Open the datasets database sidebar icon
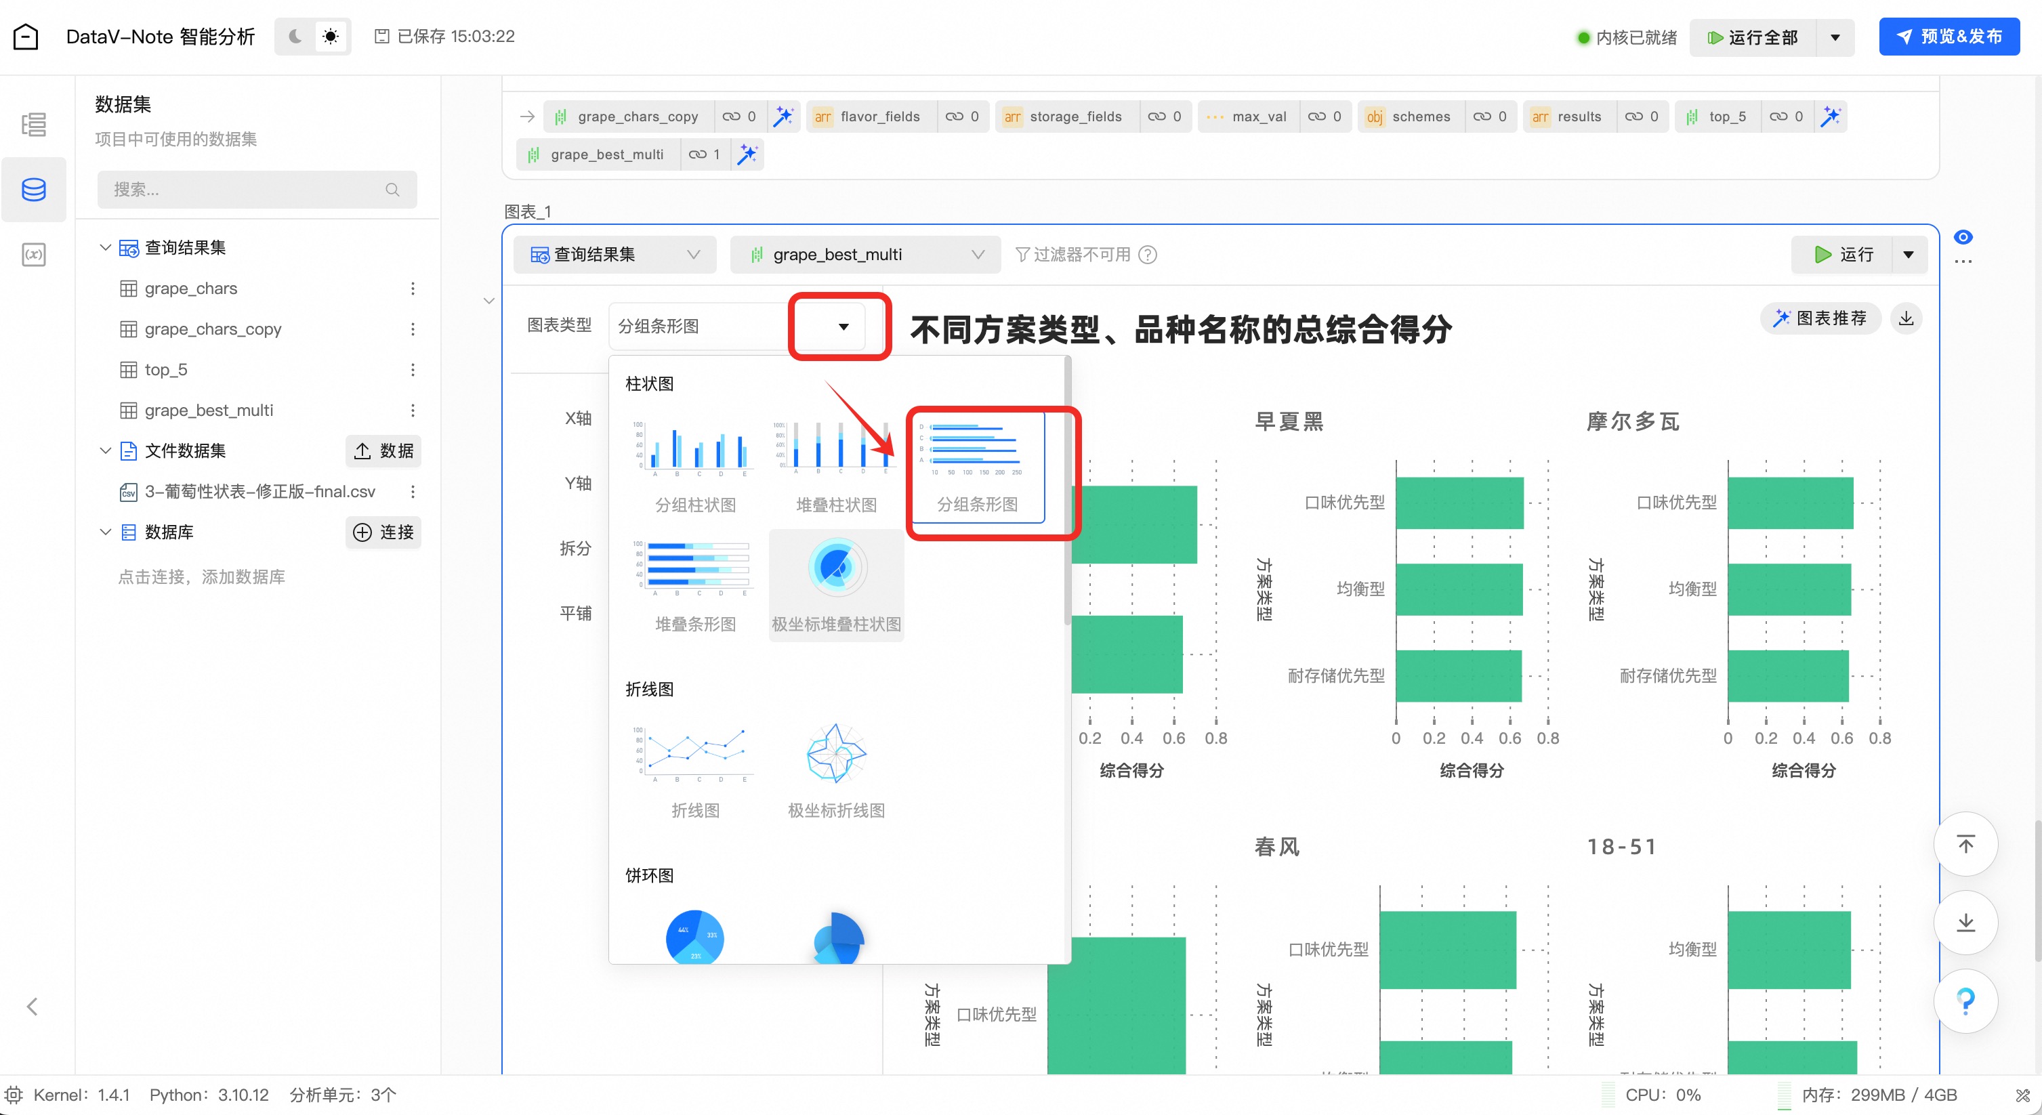The height and width of the screenshot is (1115, 2042). 33,190
